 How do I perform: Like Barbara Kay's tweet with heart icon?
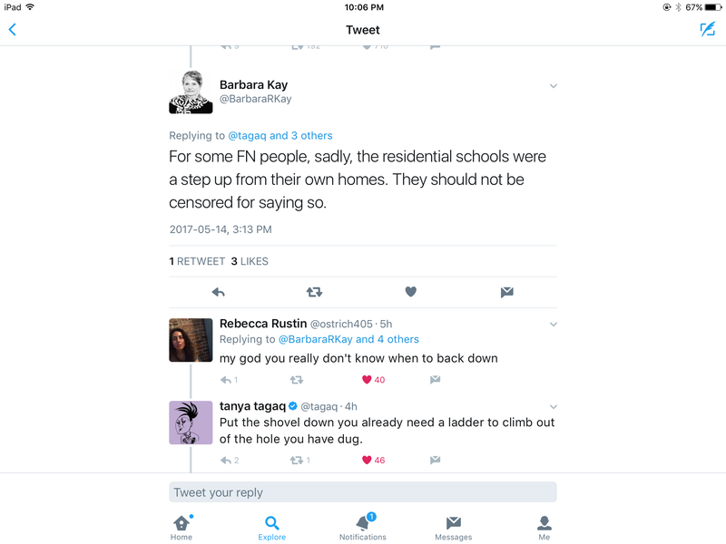411,292
